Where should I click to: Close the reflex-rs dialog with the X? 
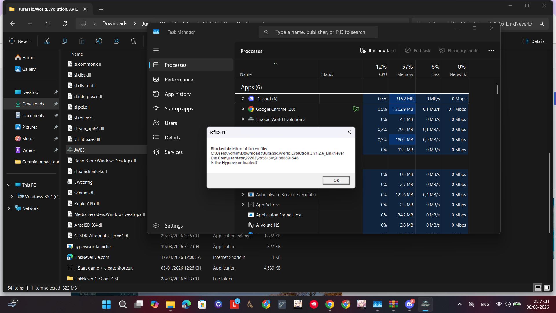349,132
